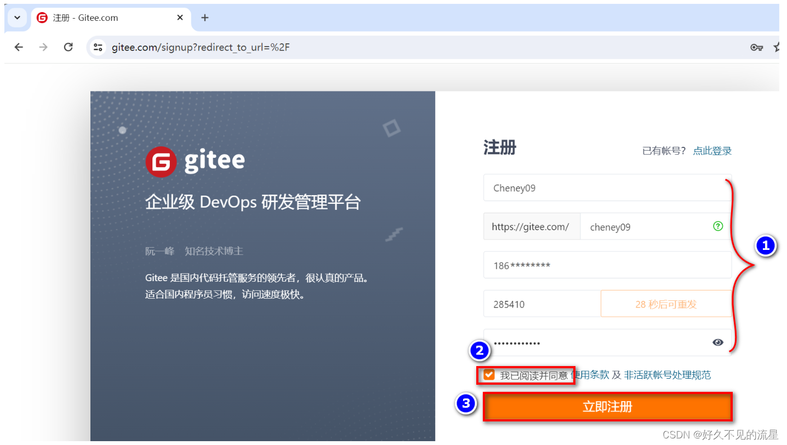787x445 pixels.
Task: Toggle password visibility eye icon
Action: [718, 343]
